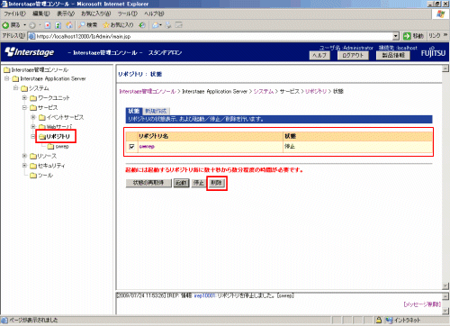
Task: Expand the ワークユニット tree node
Action: coord(24,97)
